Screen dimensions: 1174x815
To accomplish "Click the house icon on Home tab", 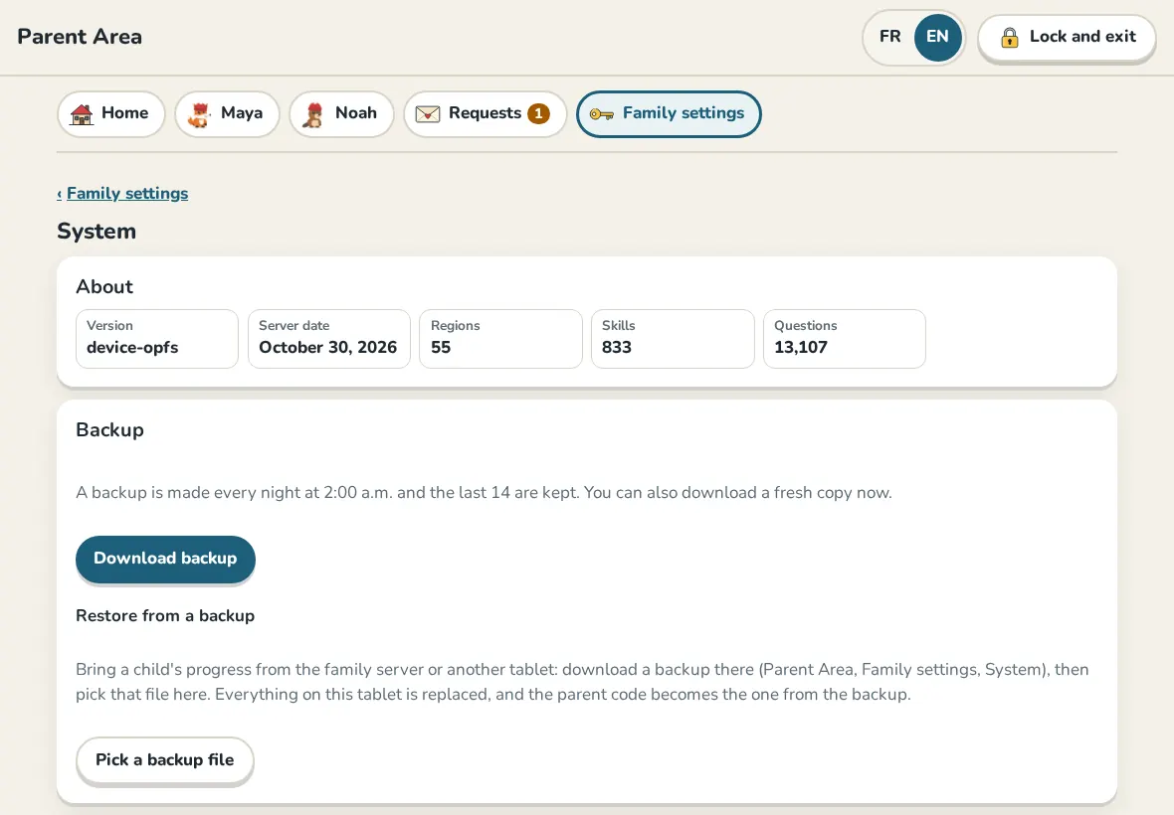I will (x=82, y=113).
